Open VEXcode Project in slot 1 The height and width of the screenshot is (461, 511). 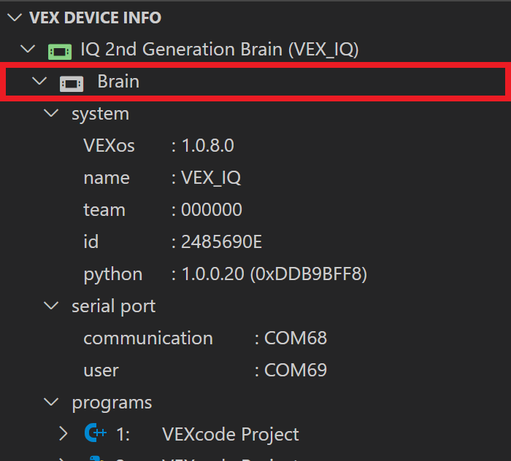[230, 435]
